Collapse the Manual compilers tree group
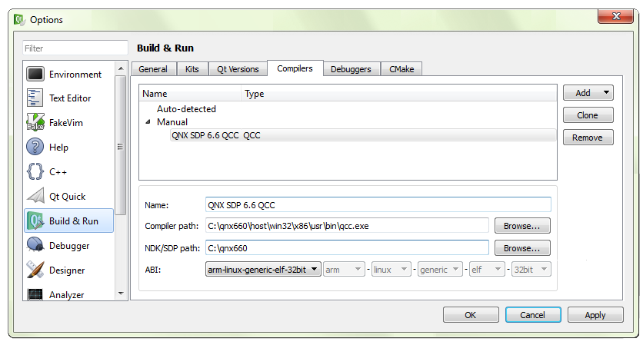The width and height of the screenshot is (643, 345). pos(148,122)
